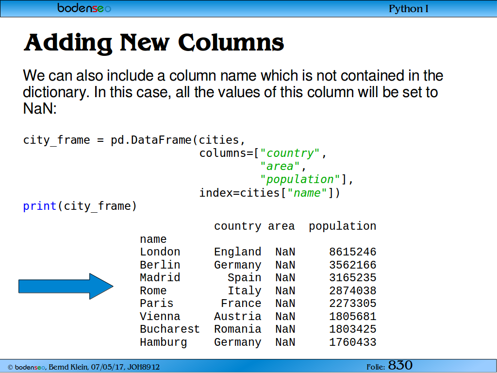
Task: Click the 'Hamburg' row label
Action: [x=164, y=342]
